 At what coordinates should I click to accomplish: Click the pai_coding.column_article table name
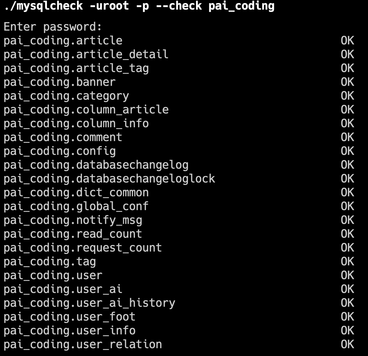[x=86, y=110]
